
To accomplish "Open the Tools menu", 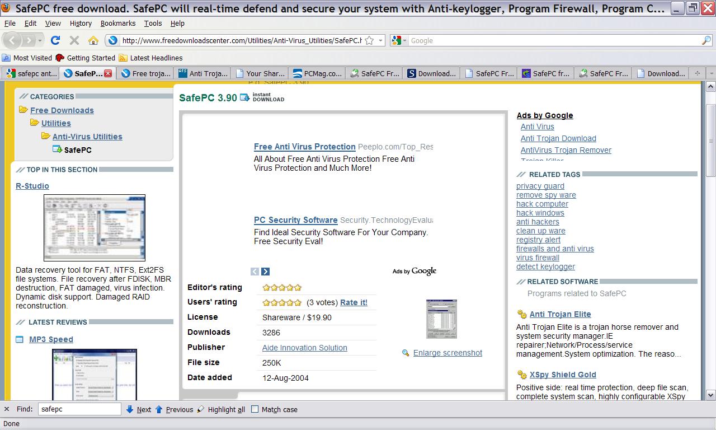I will coord(153,24).
